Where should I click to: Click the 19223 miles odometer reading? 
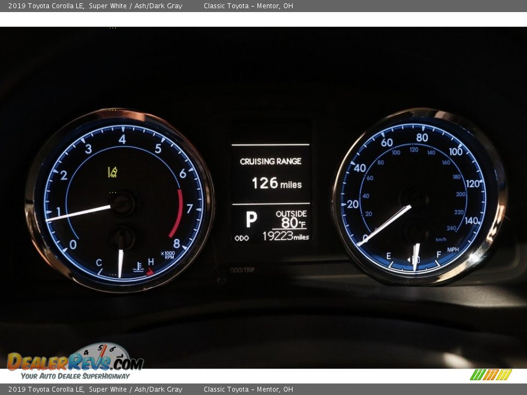click(x=285, y=236)
